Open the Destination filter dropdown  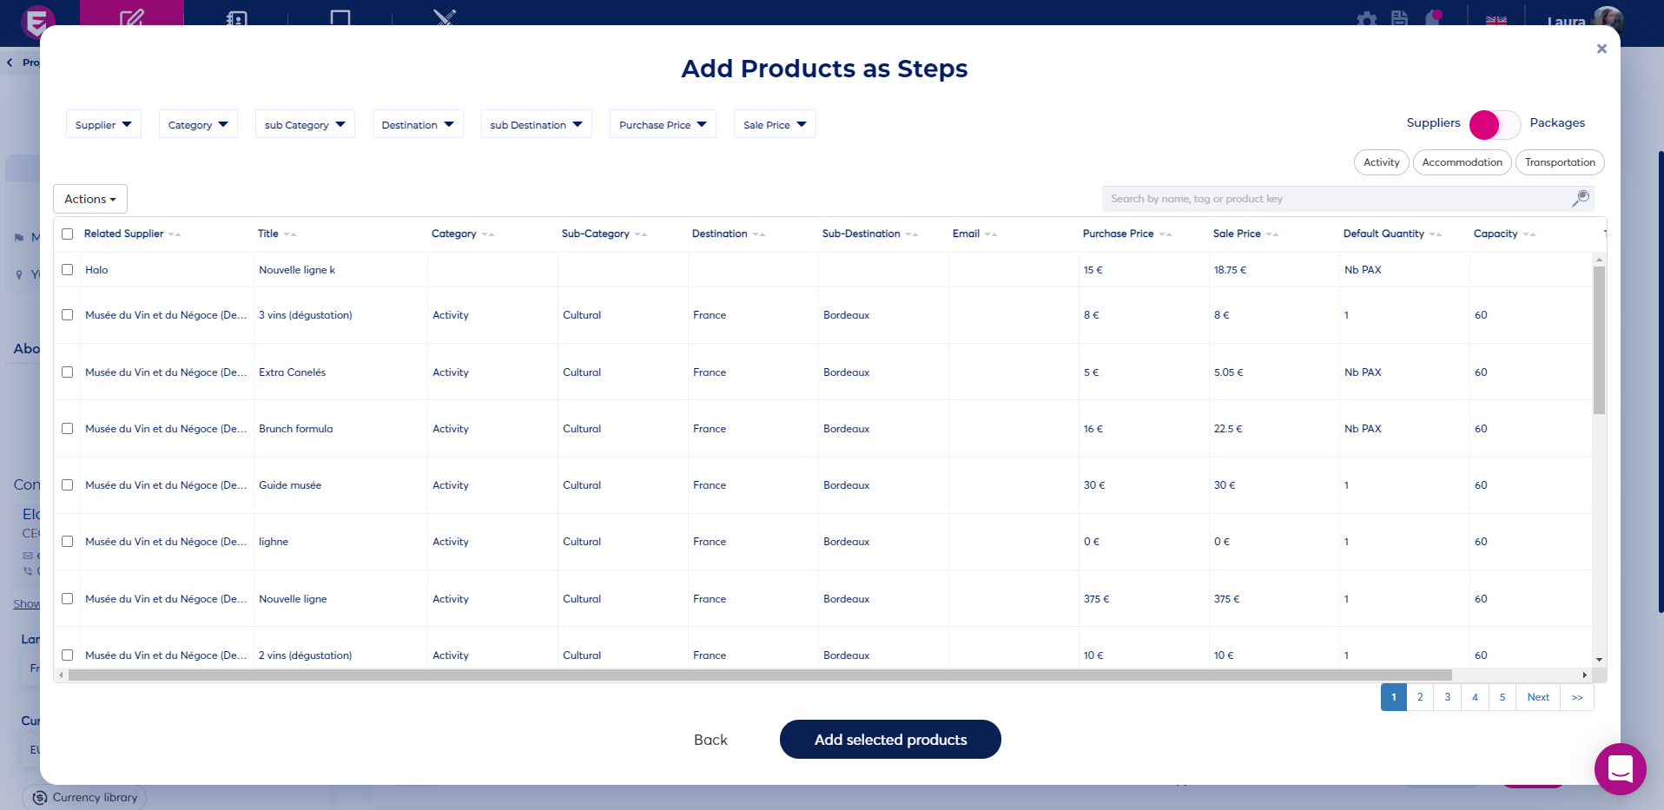pyautogui.click(x=418, y=124)
